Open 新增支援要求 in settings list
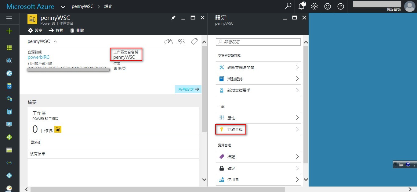Screen dimensions: 417x192 pos(258,90)
